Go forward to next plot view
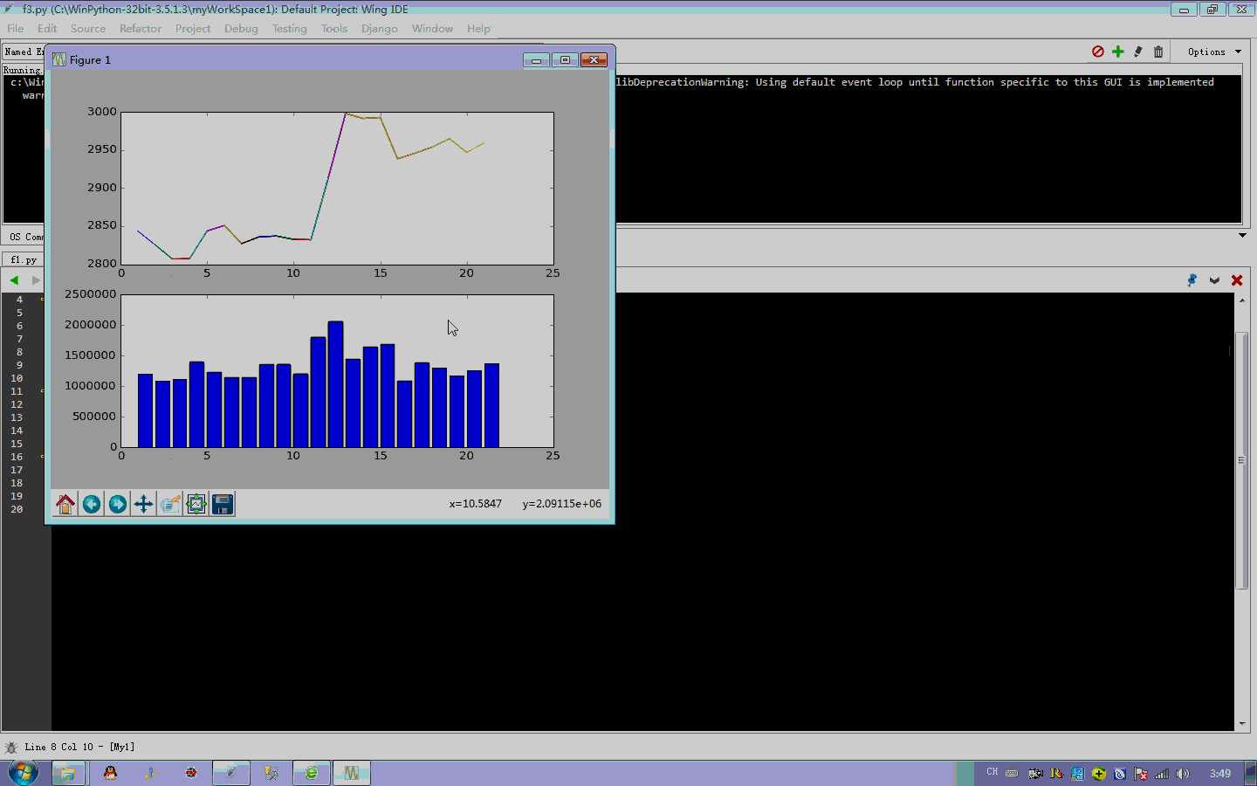This screenshot has height=786, width=1257. (118, 504)
